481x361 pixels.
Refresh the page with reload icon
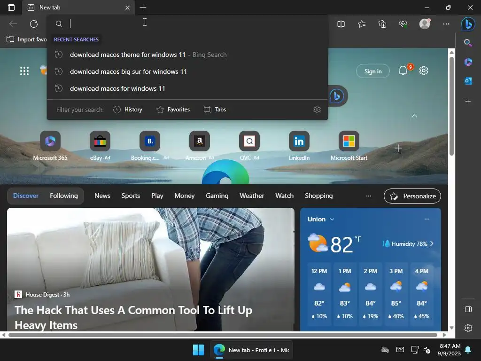[34, 24]
